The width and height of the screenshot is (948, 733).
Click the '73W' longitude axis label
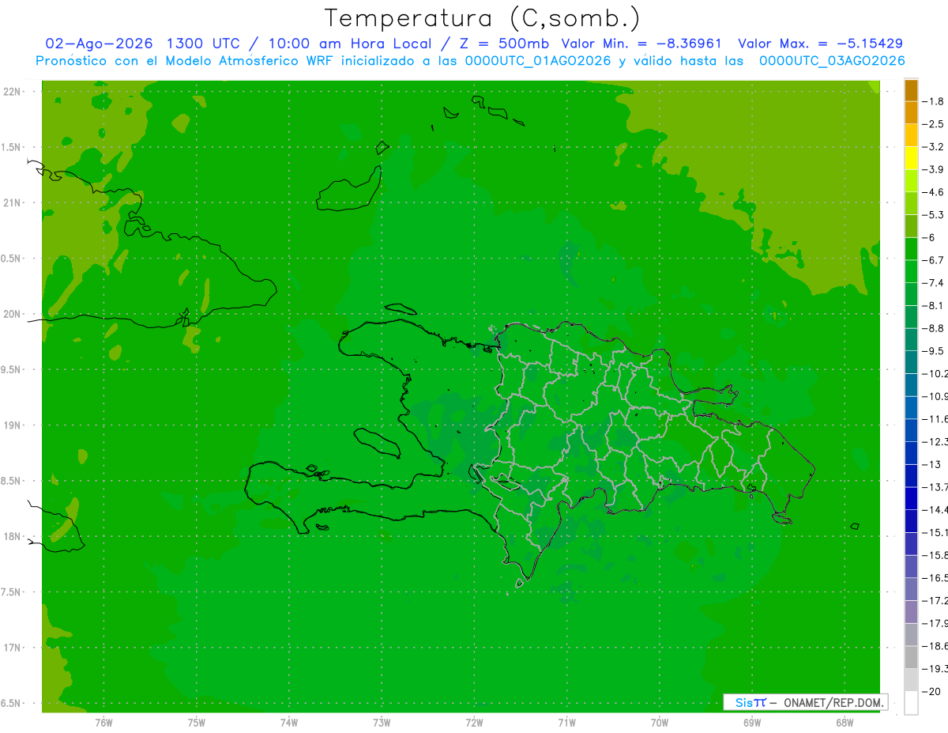[x=382, y=722]
